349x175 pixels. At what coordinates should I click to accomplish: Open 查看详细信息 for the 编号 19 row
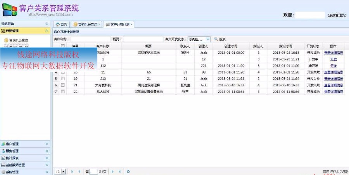click(333, 79)
